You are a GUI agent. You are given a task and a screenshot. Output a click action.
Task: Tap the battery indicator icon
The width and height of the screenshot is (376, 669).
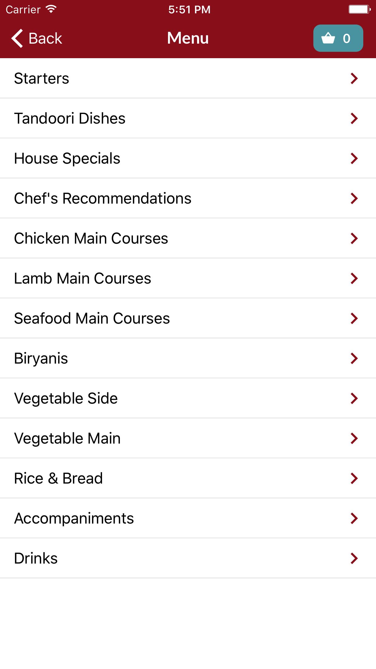(359, 9)
